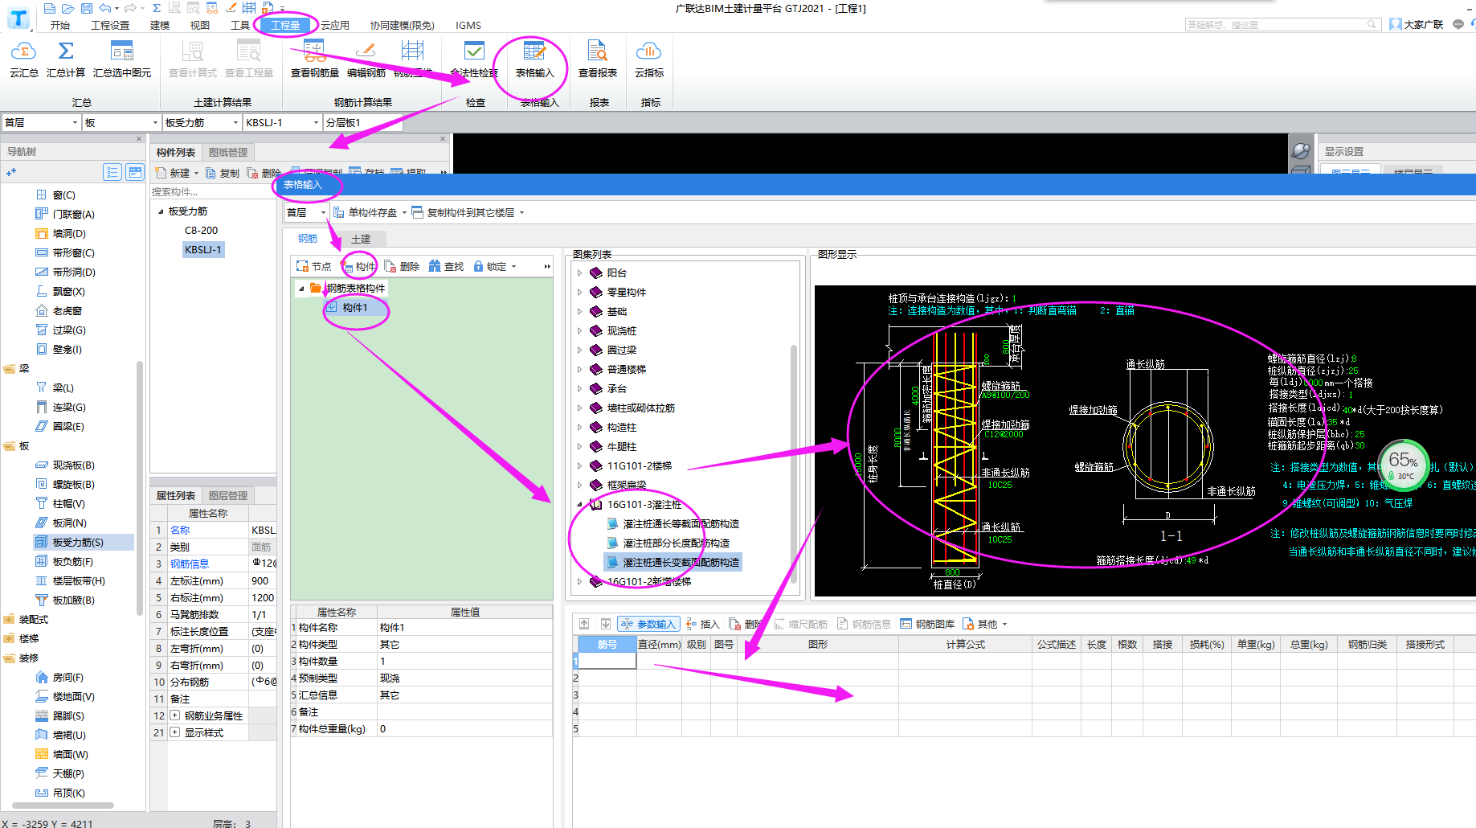Click the 云汇总 cloud summary icon
The width and height of the screenshot is (1476, 828).
click(x=23, y=59)
